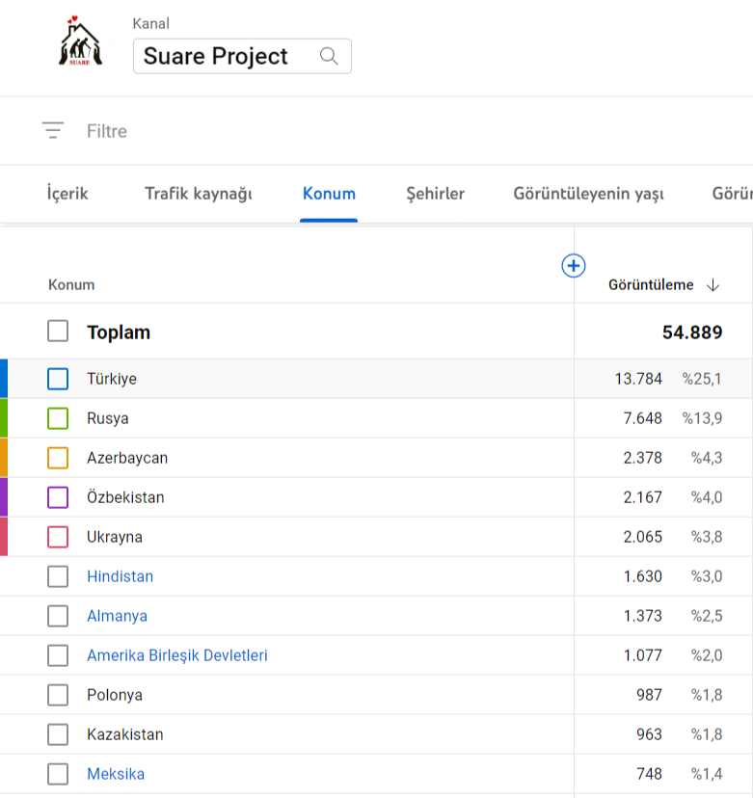Click the Görüntüleme column header
753x798 pixels.
(x=651, y=285)
